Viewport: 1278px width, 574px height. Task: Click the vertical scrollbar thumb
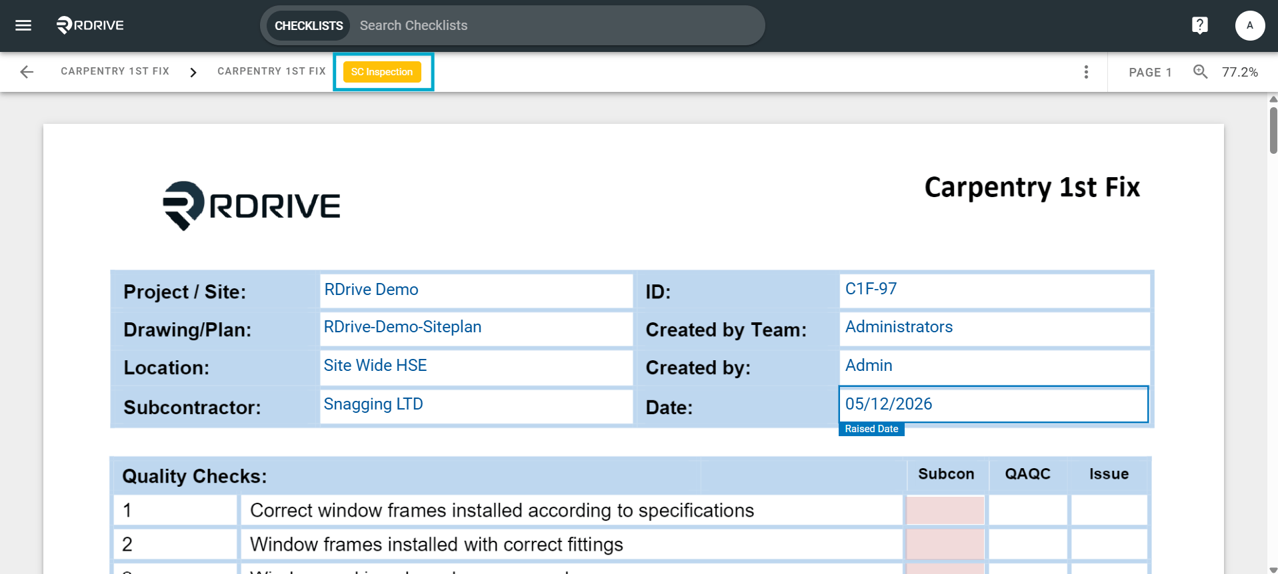coord(1273,131)
